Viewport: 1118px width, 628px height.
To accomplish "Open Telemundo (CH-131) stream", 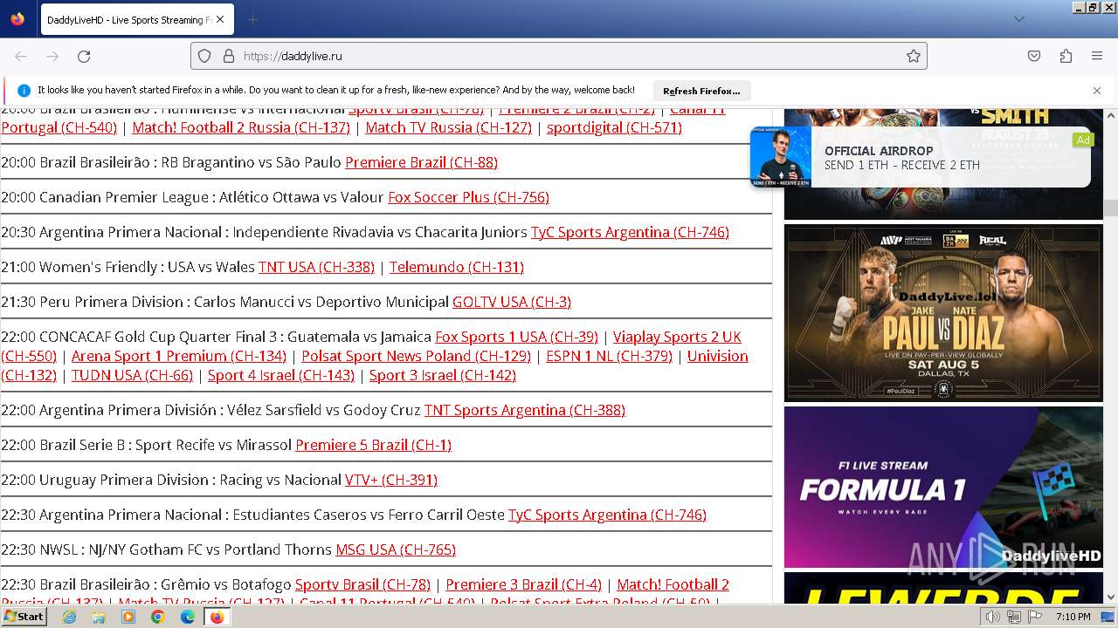I will tap(457, 267).
